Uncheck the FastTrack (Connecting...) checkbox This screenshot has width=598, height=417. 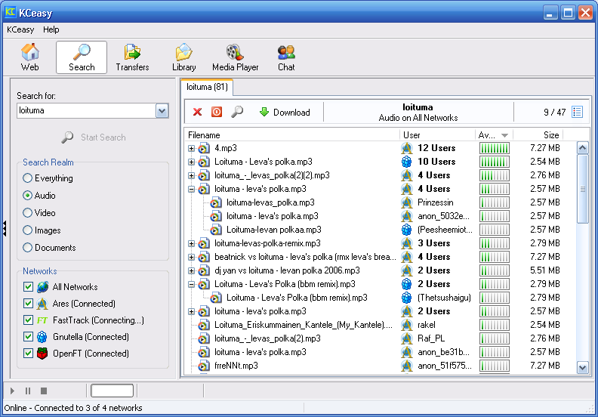click(x=28, y=320)
